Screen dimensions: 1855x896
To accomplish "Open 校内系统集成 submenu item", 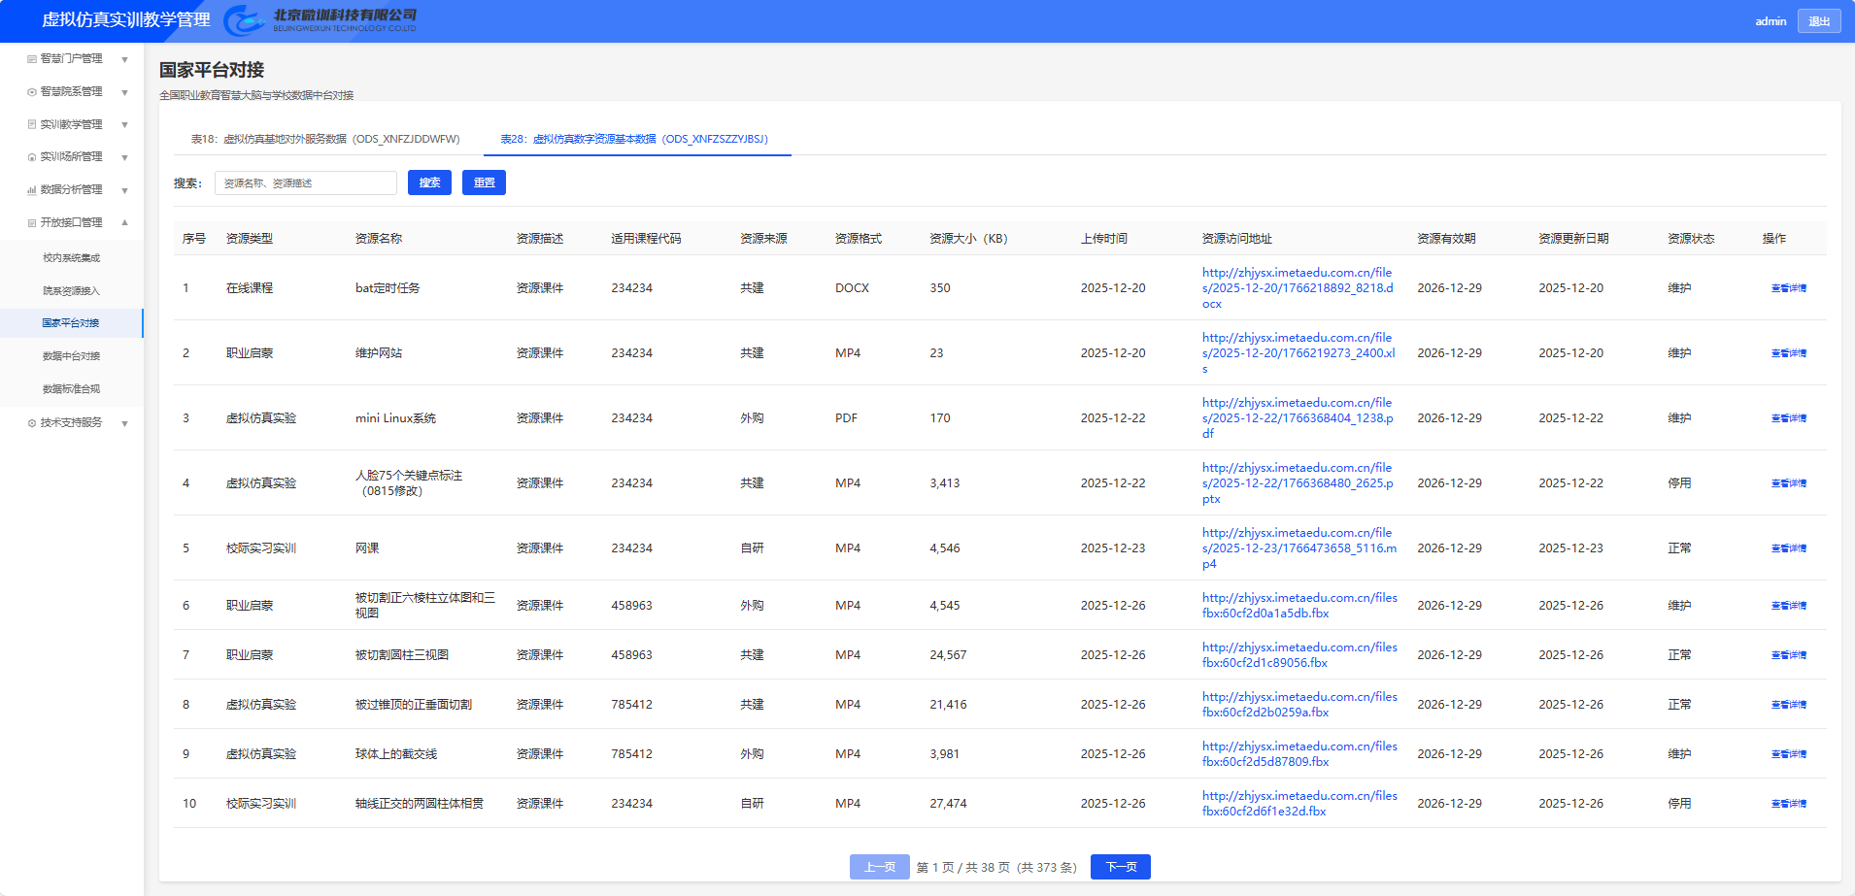I will [71, 258].
